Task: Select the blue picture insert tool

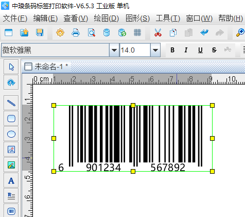Action: pos(11,149)
